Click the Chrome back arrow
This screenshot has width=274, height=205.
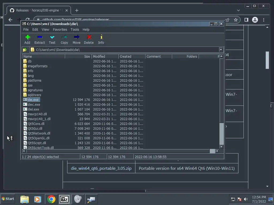click(10, 20)
